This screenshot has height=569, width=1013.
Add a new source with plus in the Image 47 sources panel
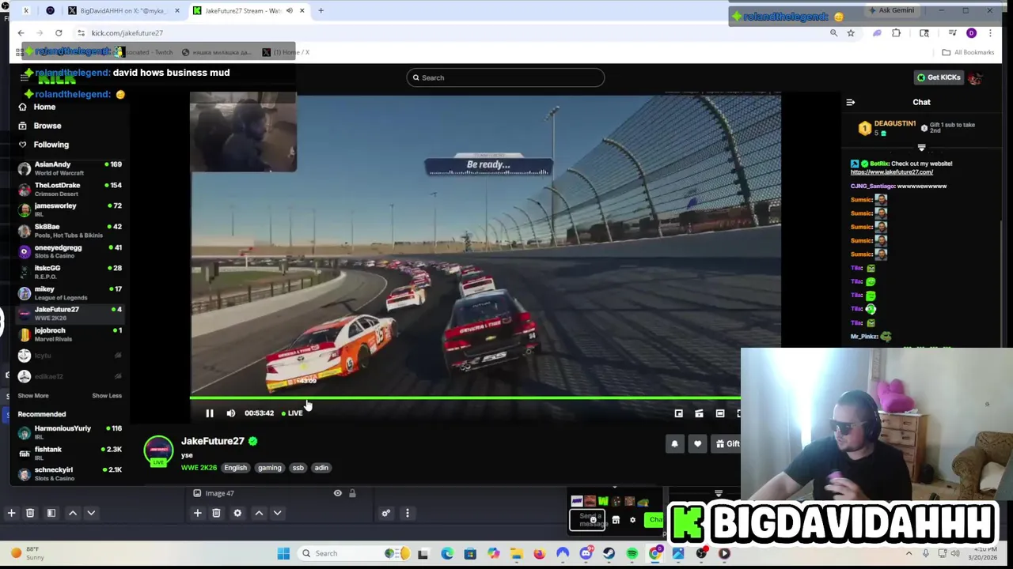click(198, 513)
